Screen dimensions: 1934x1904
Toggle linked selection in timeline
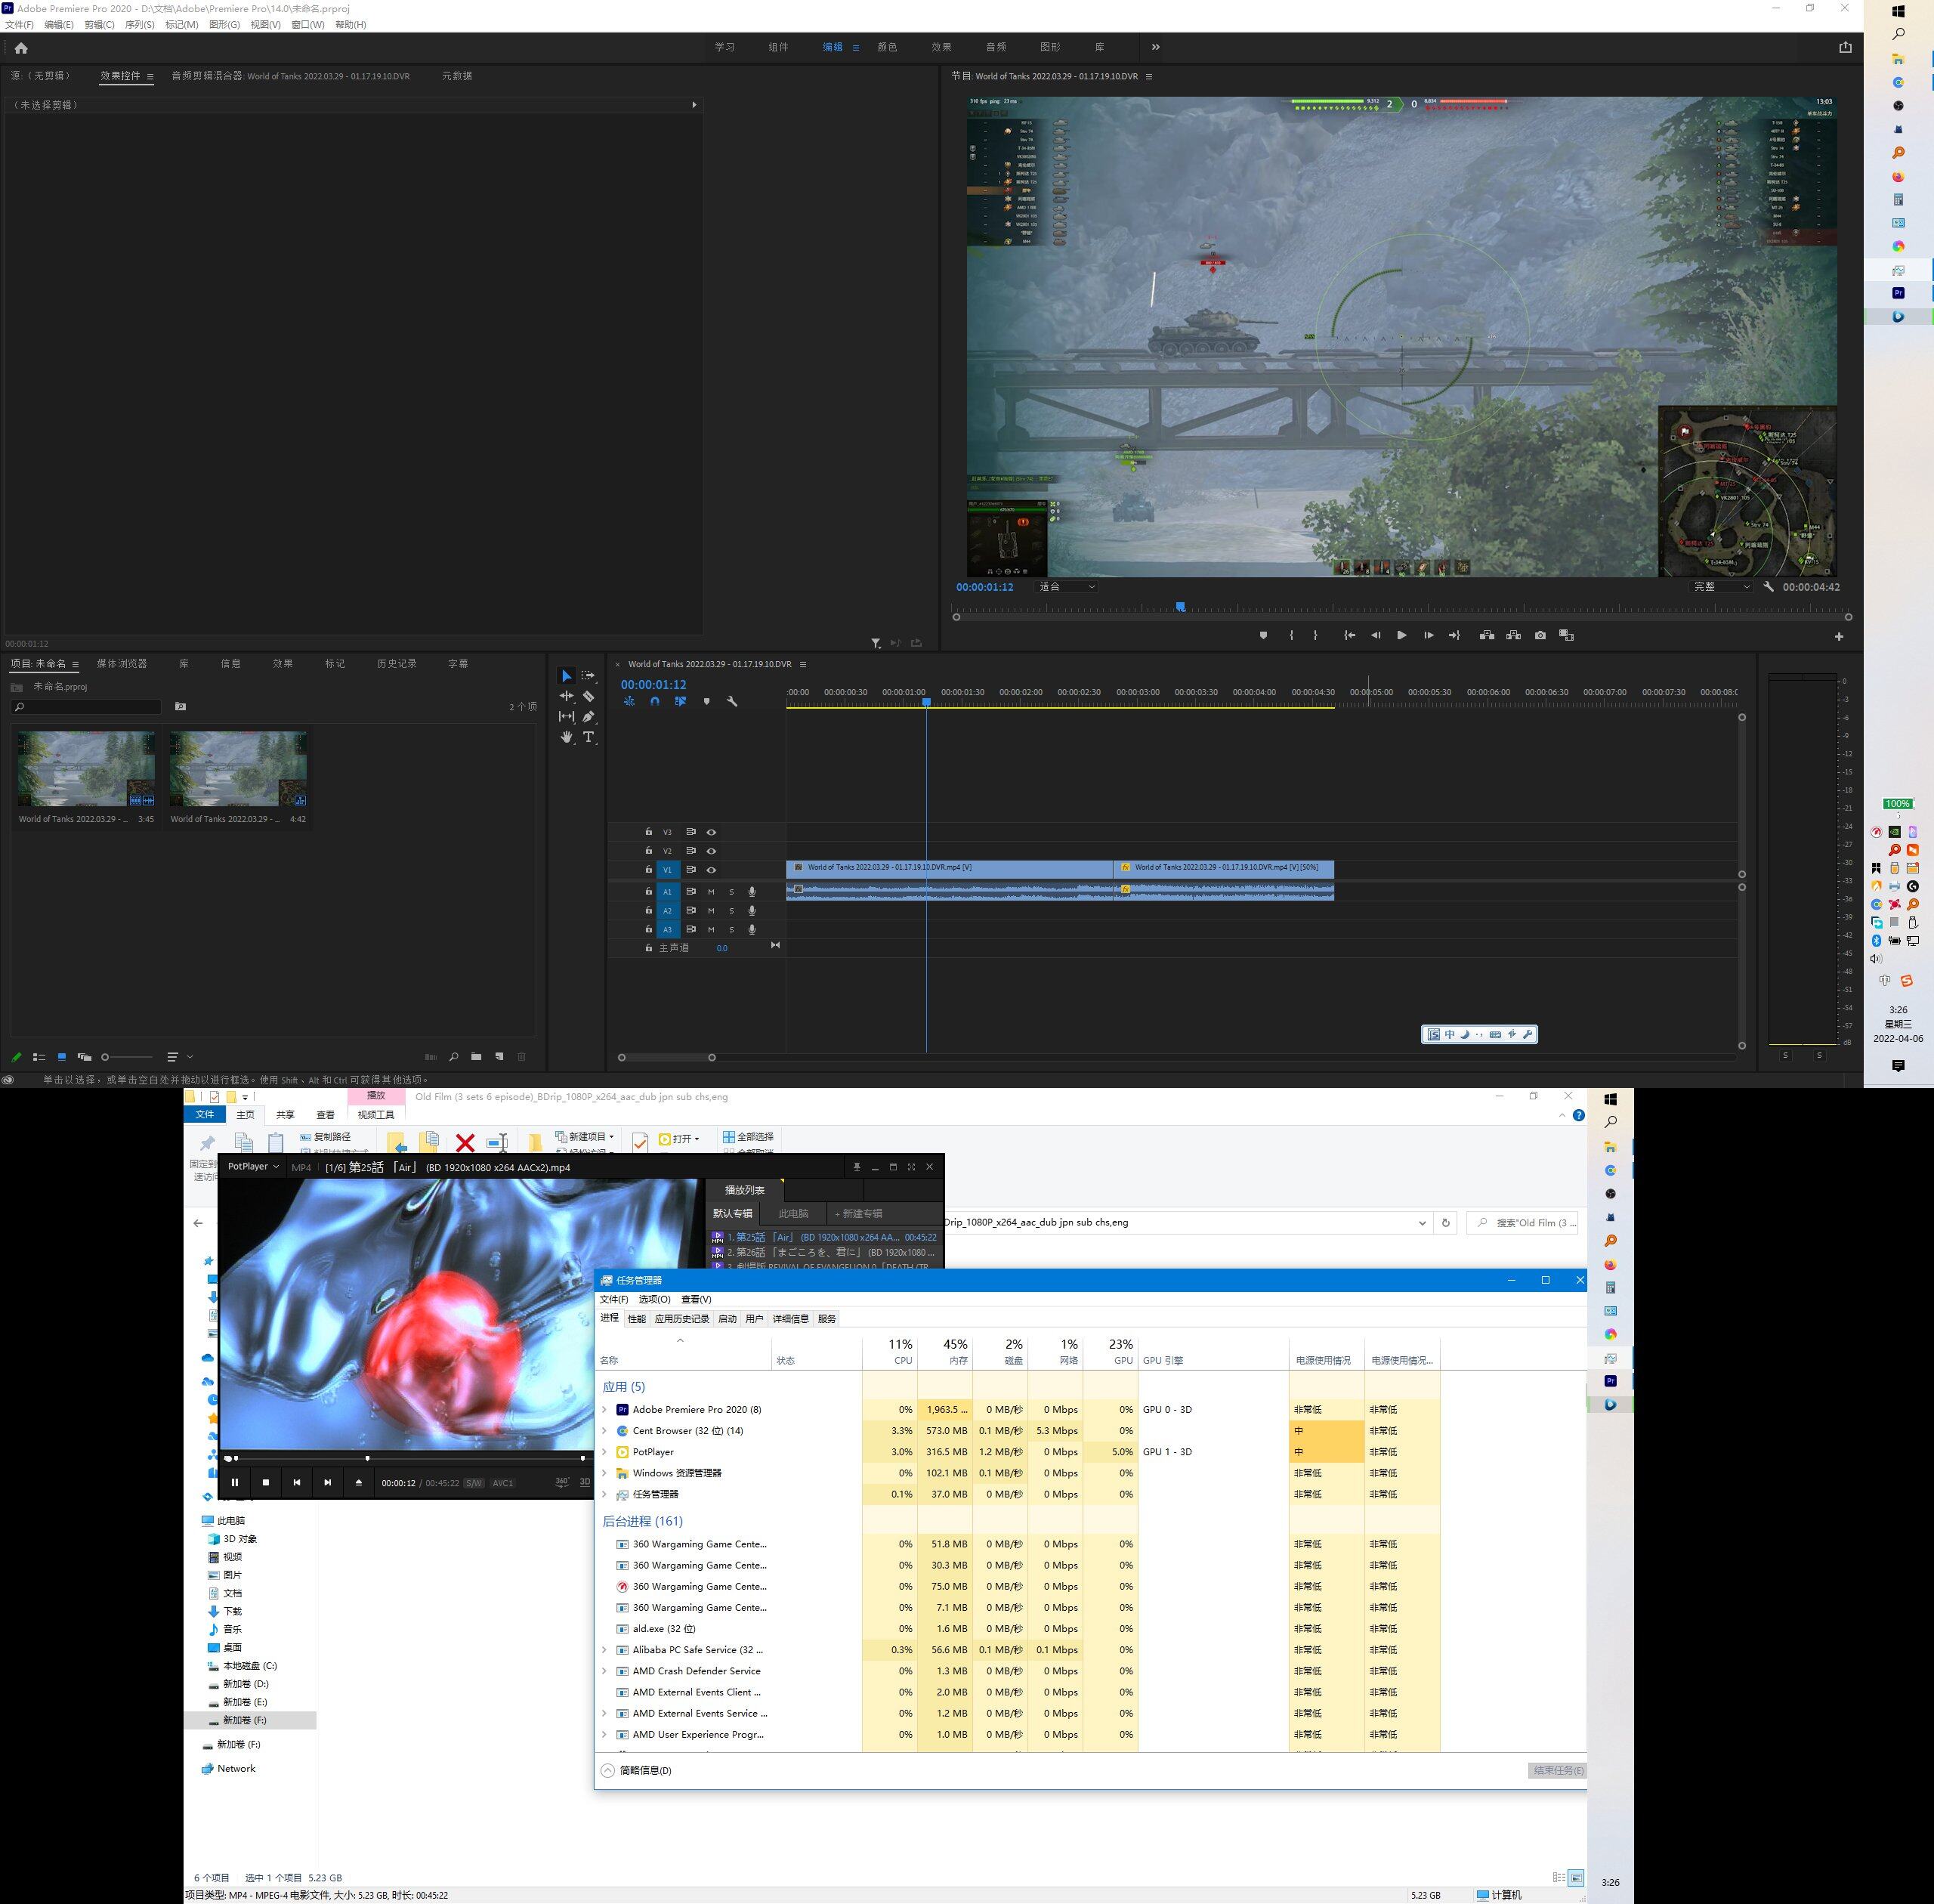pos(680,701)
